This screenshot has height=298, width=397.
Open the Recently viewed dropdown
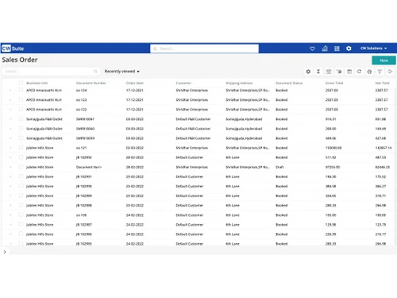point(121,72)
